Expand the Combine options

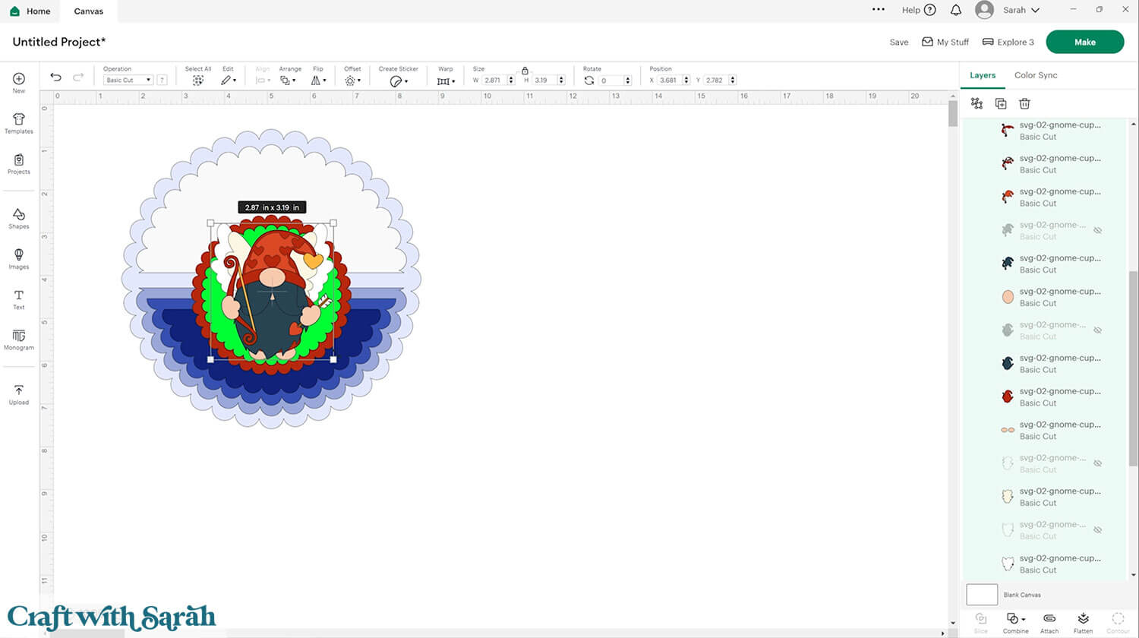tap(1015, 622)
